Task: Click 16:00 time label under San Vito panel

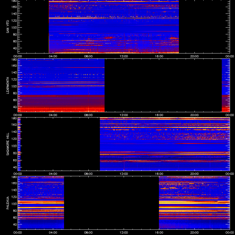Action: 159,56
